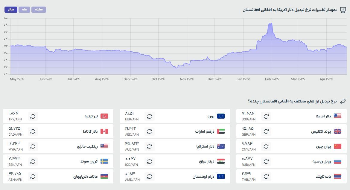Screen dimensions: 350x190
Task: Click the Canada flag beside دلار کانادا
Action: click(105, 131)
